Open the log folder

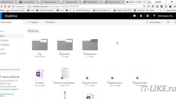click(40, 45)
